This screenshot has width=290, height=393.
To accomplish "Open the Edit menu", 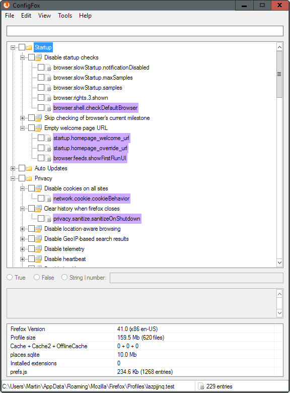I will [26, 16].
